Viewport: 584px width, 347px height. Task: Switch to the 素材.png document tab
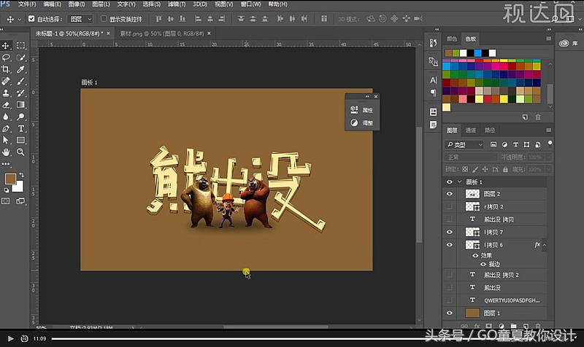click(161, 34)
